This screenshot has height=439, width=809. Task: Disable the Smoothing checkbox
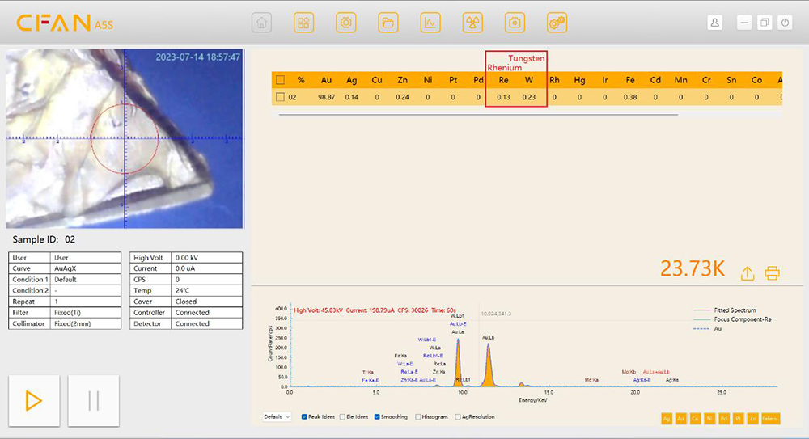pos(377,417)
